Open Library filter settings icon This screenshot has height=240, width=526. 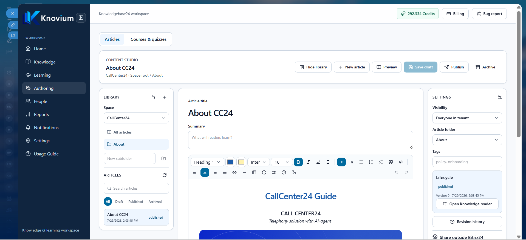154,97
